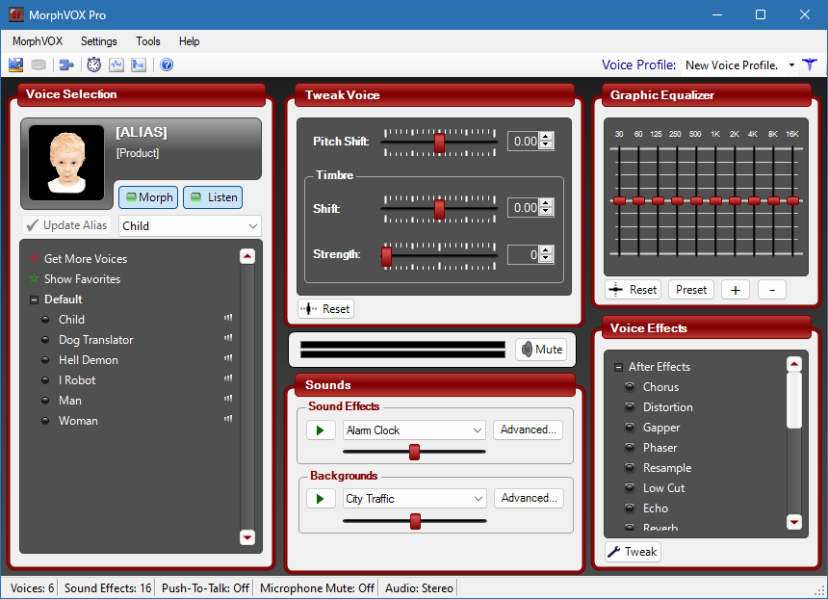Click the equalizer minus button
The height and width of the screenshot is (599, 828).
tap(772, 290)
